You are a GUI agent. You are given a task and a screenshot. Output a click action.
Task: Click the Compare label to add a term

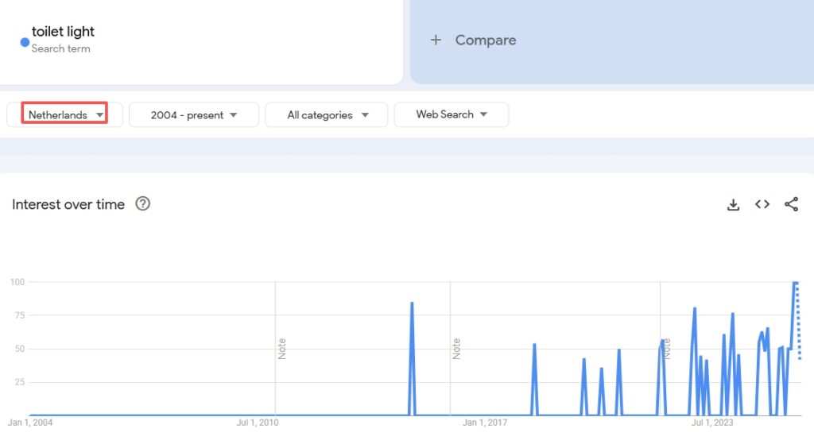coord(485,40)
